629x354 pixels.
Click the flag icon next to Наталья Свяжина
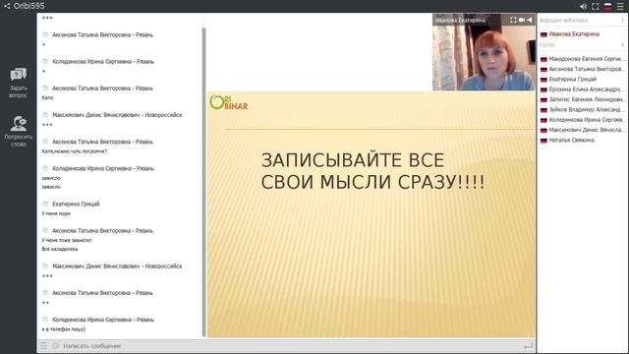[543, 141]
